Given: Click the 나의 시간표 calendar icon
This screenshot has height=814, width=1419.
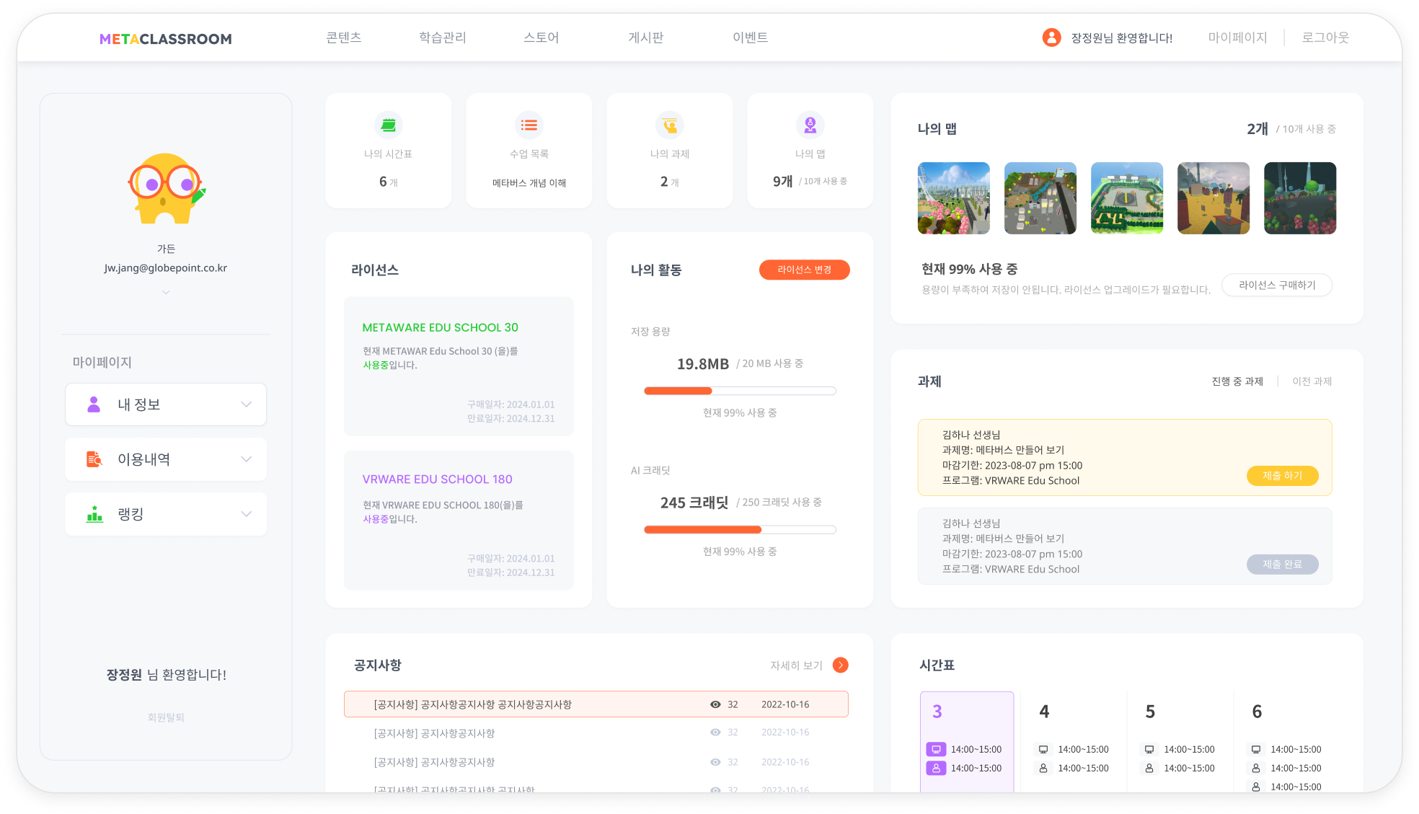Looking at the screenshot, I should point(388,125).
